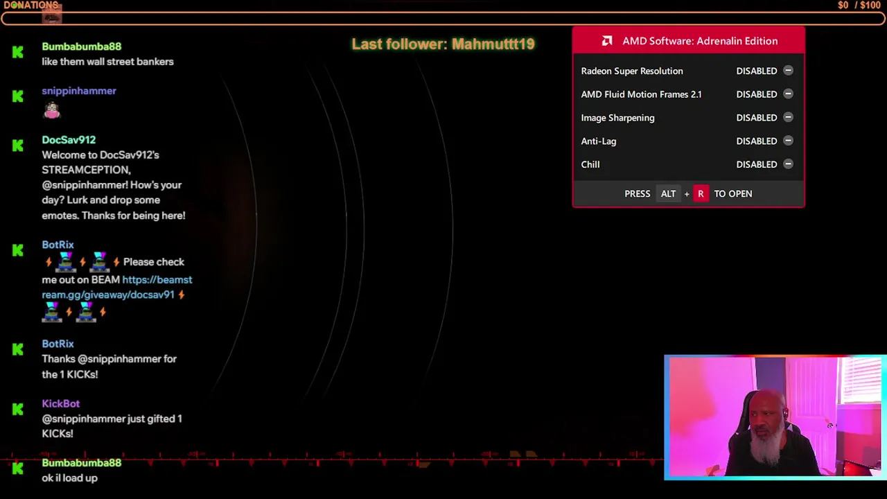Click 'PRESS' text in AMD overlay
Screen dimensions: 887x499
(638, 193)
